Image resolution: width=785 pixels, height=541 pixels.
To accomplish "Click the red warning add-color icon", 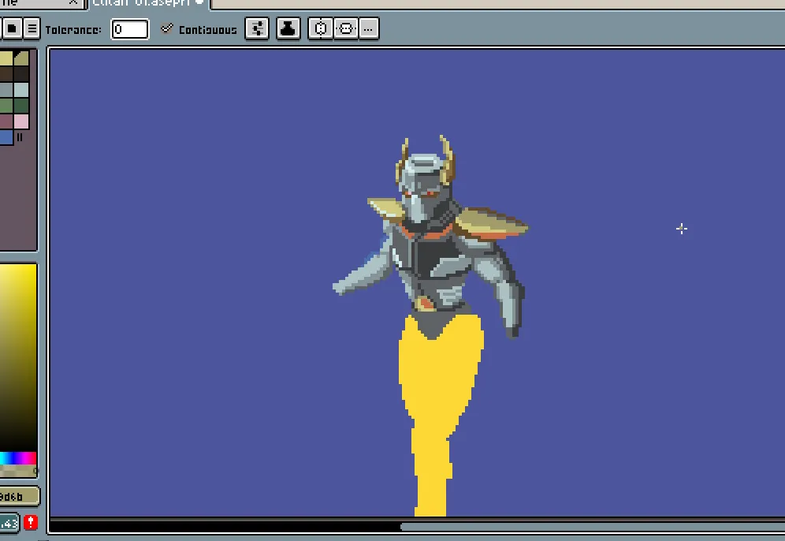I will (x=31, y=522).
